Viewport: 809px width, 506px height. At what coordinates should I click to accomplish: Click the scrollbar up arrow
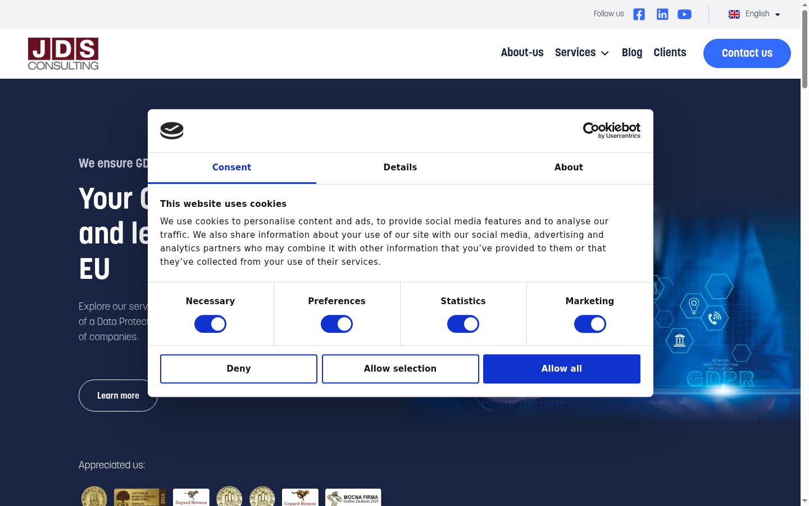tap(805, 4)
